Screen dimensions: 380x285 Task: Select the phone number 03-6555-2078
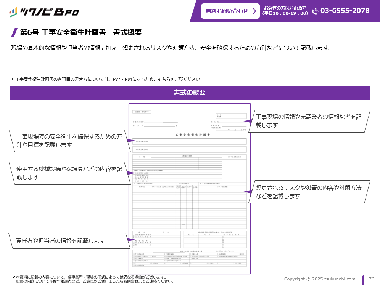tap(345, 11)
